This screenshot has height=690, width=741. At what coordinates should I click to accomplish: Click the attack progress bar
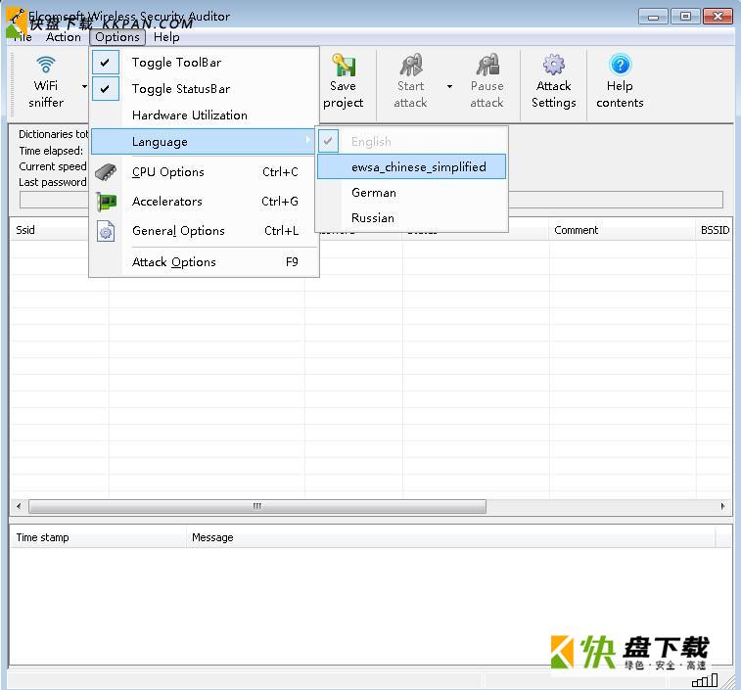(x=371, y=200)
